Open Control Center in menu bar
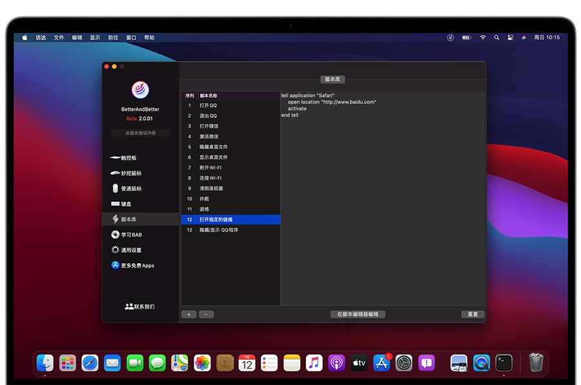 point(510,37)
